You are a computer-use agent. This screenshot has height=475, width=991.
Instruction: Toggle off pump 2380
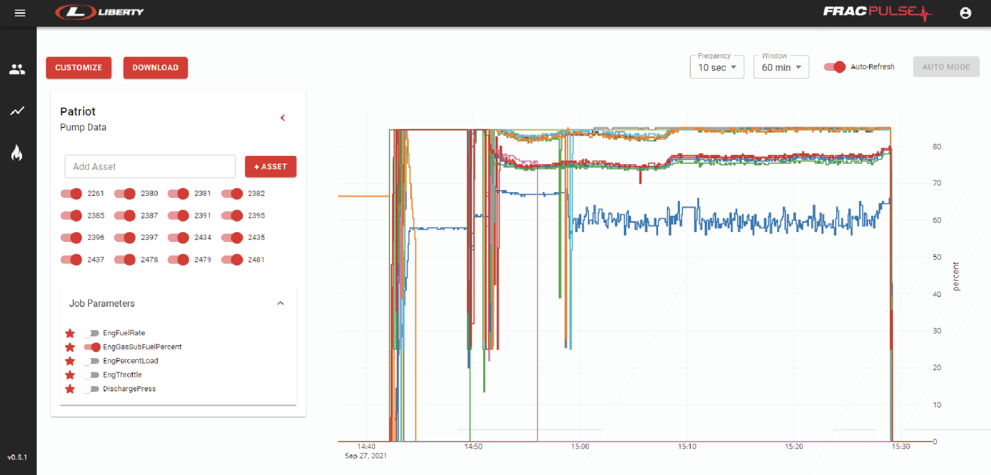125,194
